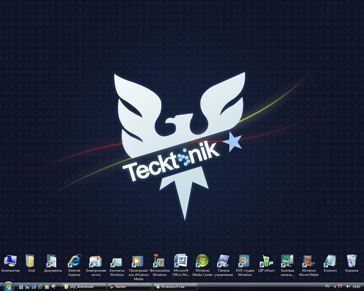Expand hidden system tray icons arrow
Screen dimensions: 364x291
[x=335, y=287]
